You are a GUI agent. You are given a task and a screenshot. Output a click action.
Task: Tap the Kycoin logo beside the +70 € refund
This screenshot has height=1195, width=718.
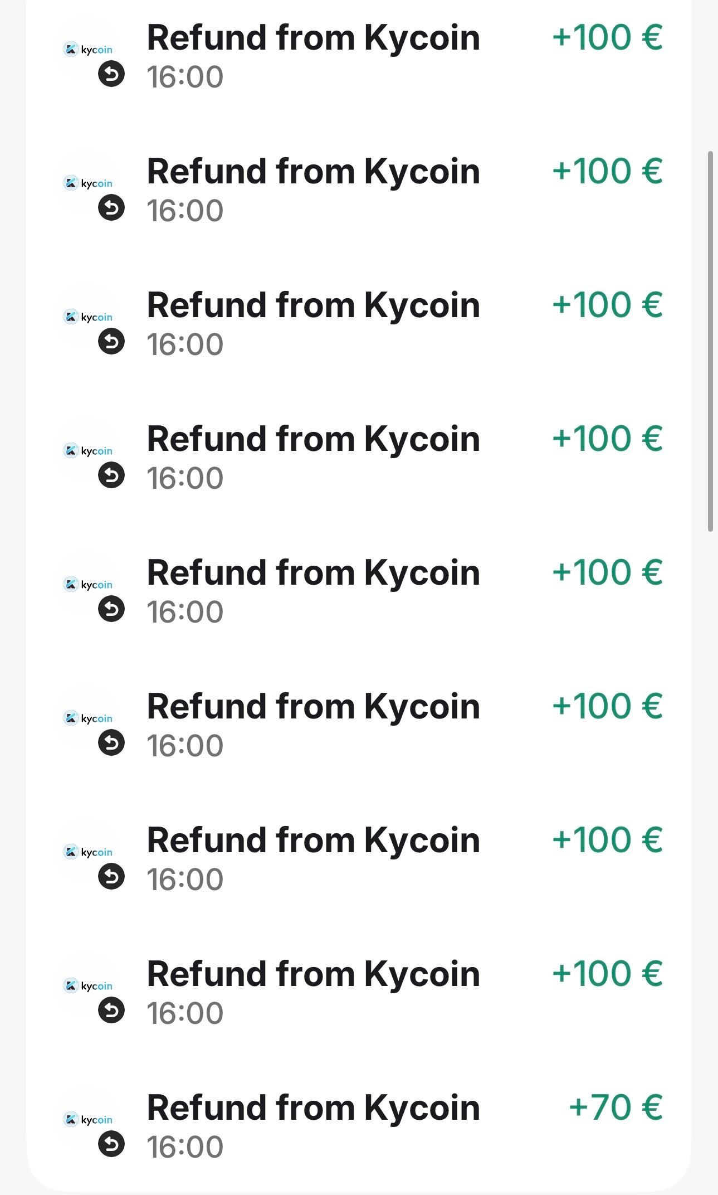88,1120
